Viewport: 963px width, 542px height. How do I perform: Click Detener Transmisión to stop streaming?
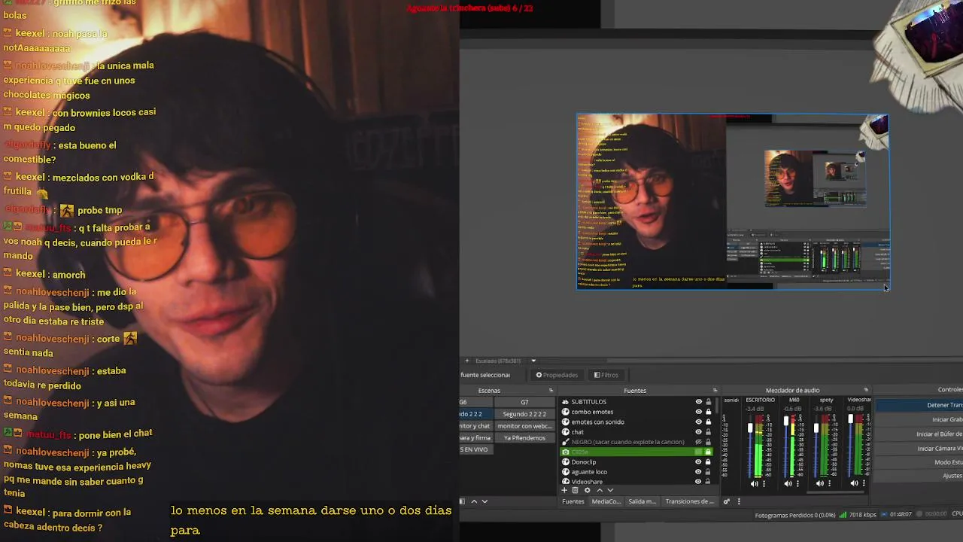click(x=919, y=405)
